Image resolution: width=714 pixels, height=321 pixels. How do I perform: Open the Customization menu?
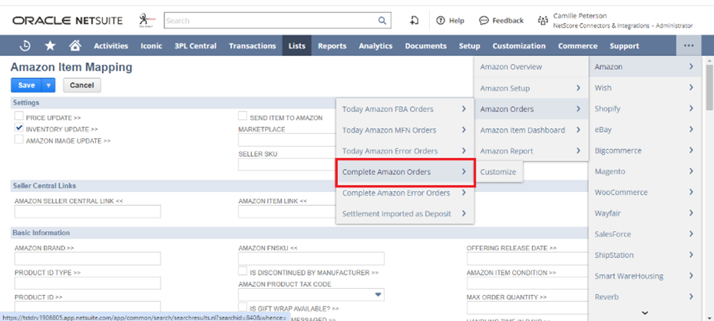point(519,45)
